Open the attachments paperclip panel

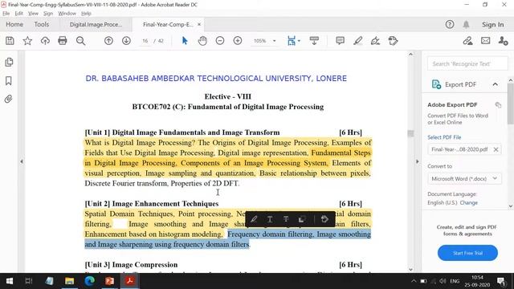point(9,99)
